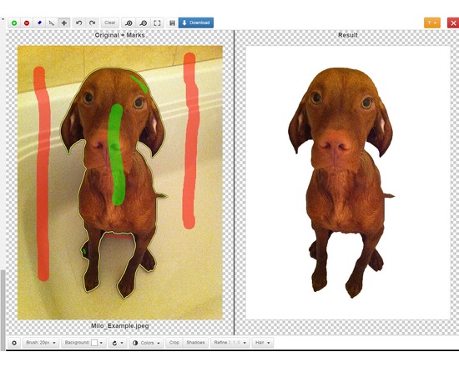Select the blue eraser tool
459x367 pixels.
[39, 23]
